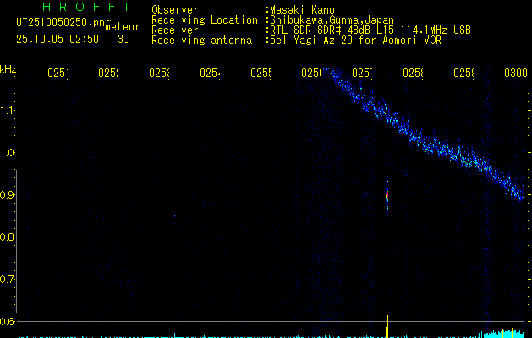The width and height of the screenshot is (532, 338).
Task: Click observer name Masaki Kano
Action: point(302,10)
